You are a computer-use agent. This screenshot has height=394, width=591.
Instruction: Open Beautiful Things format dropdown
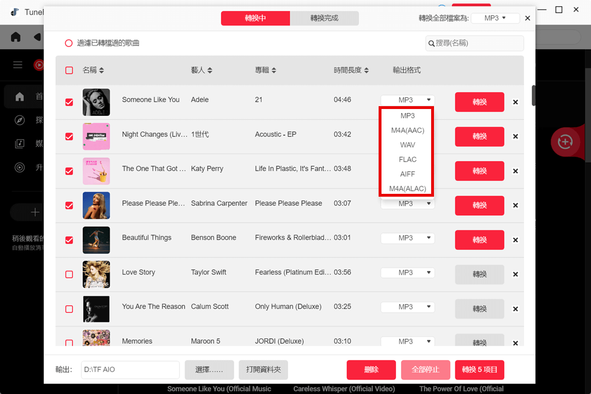pyautogui.click(x=407, y=238)
